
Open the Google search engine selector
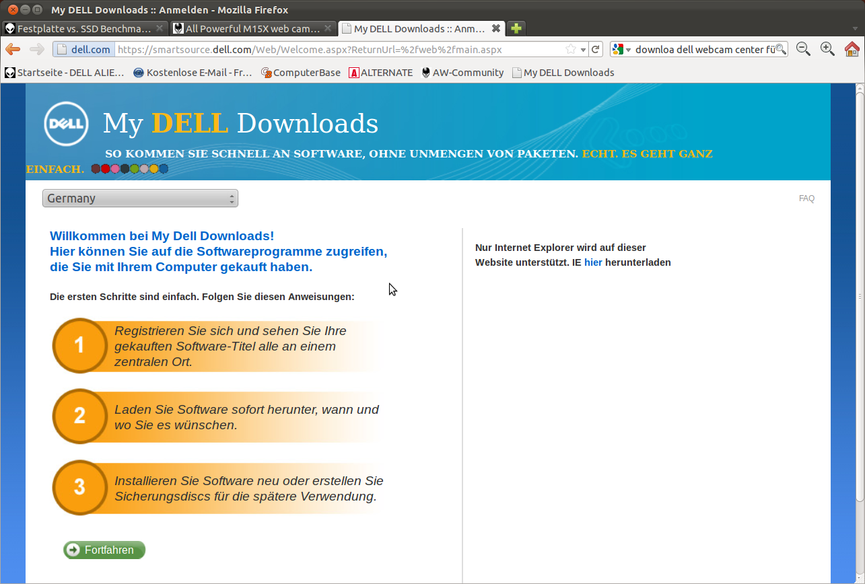click(x=622, y=49)
